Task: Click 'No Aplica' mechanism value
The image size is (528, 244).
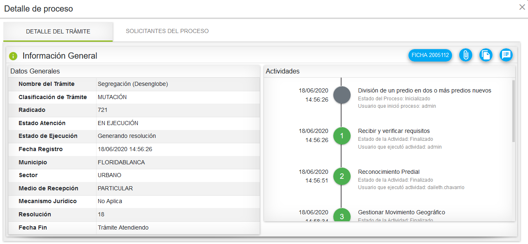Action: point(110,201)
